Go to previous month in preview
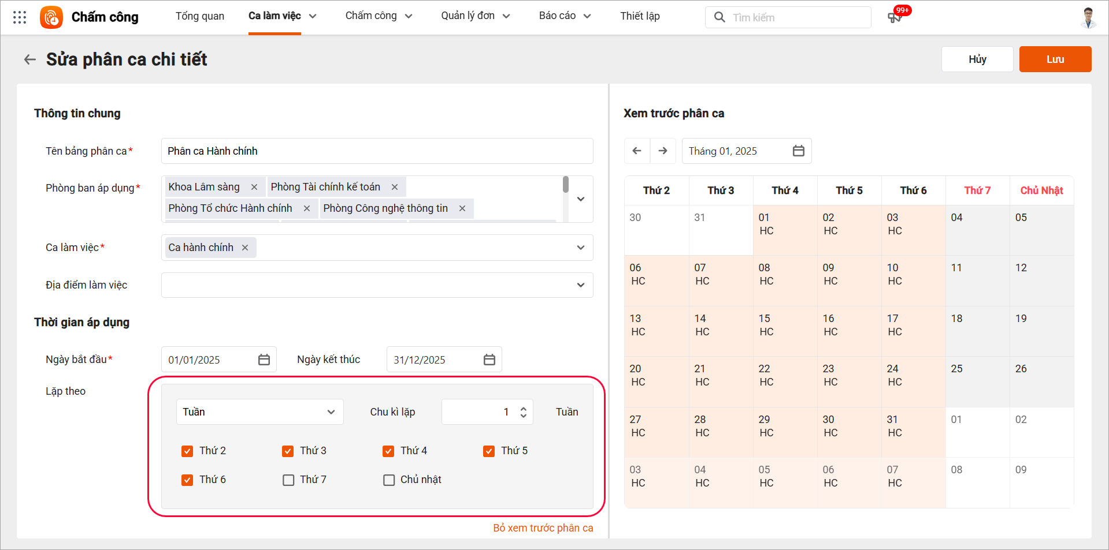The image size is (1109, 550). (637, 151)
